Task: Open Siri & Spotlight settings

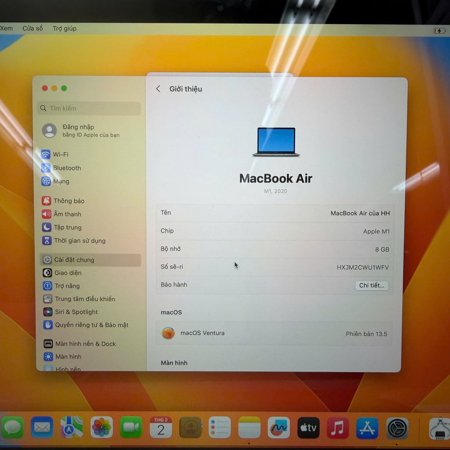Action: pos(76,312)
